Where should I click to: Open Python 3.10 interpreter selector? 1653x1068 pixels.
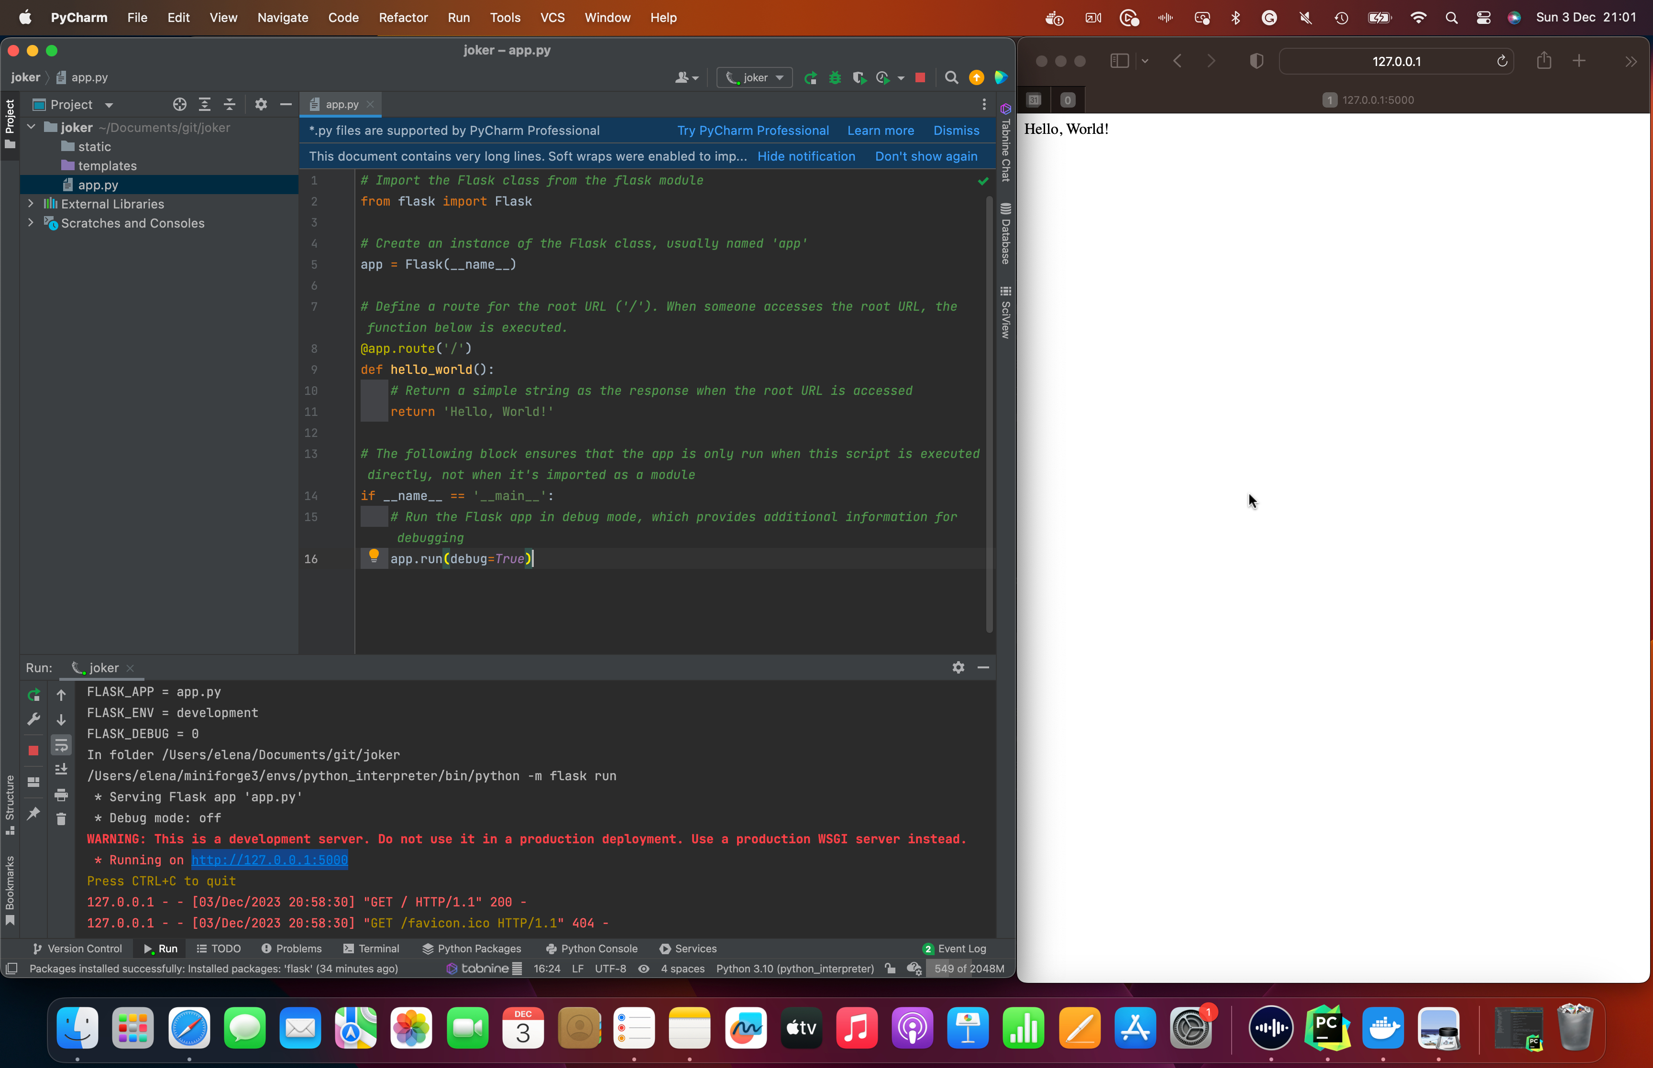click(795, 968)
